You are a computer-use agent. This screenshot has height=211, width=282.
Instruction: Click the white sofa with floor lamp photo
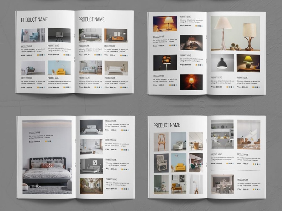click(116, 68)
